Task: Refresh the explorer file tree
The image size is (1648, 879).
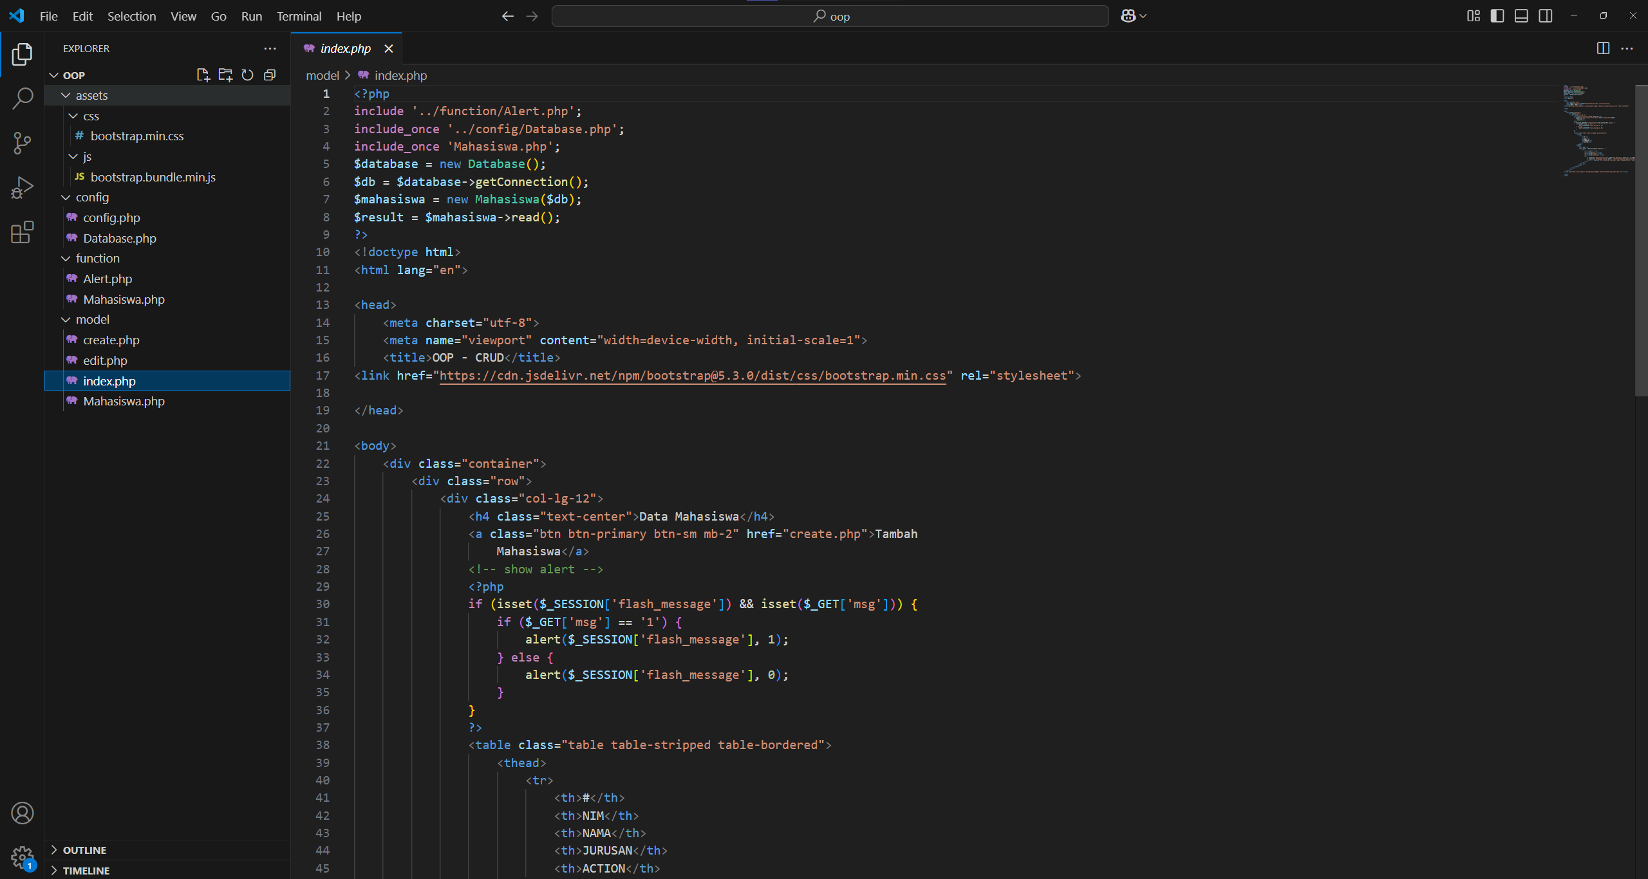Action: (248, 75)
